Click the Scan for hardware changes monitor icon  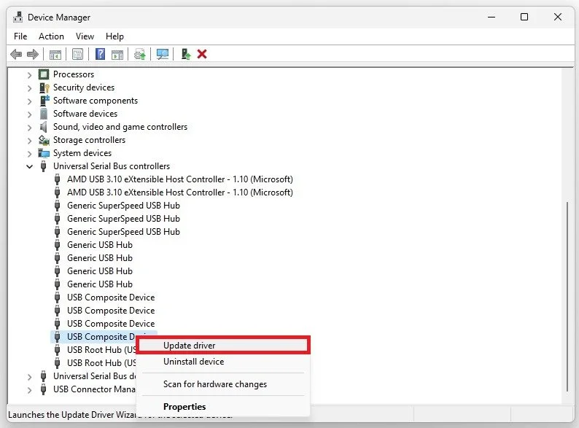point(163,54)
